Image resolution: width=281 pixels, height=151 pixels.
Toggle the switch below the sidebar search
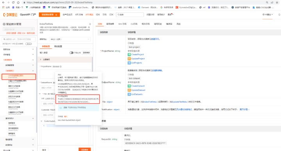tap(28, 44)
